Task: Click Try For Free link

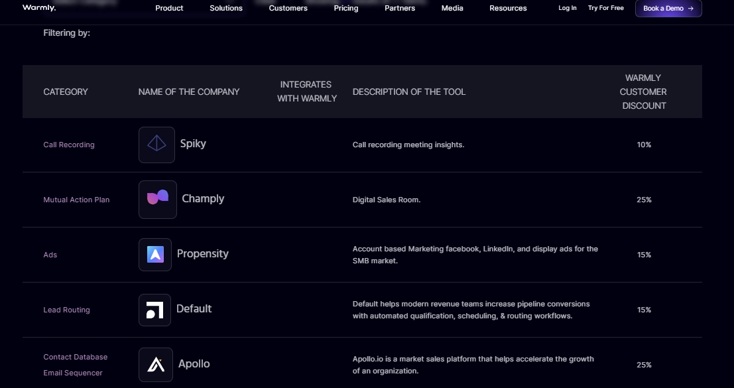Action: (606, 8)
